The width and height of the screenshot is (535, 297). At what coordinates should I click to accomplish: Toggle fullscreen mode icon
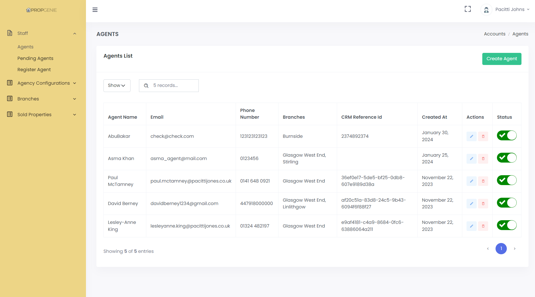pyautogui.click(x=468, y=9)
